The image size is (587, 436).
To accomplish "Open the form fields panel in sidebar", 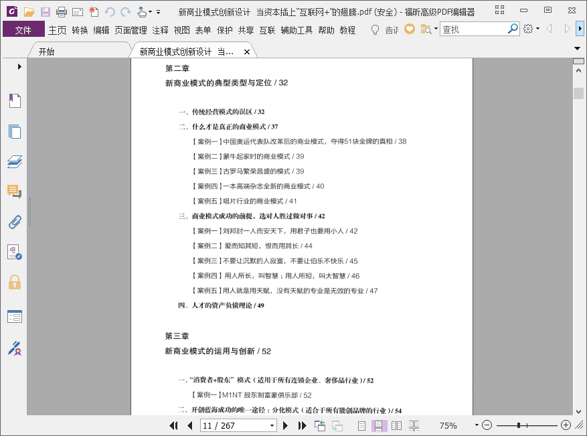I will (x=15, y=317).
